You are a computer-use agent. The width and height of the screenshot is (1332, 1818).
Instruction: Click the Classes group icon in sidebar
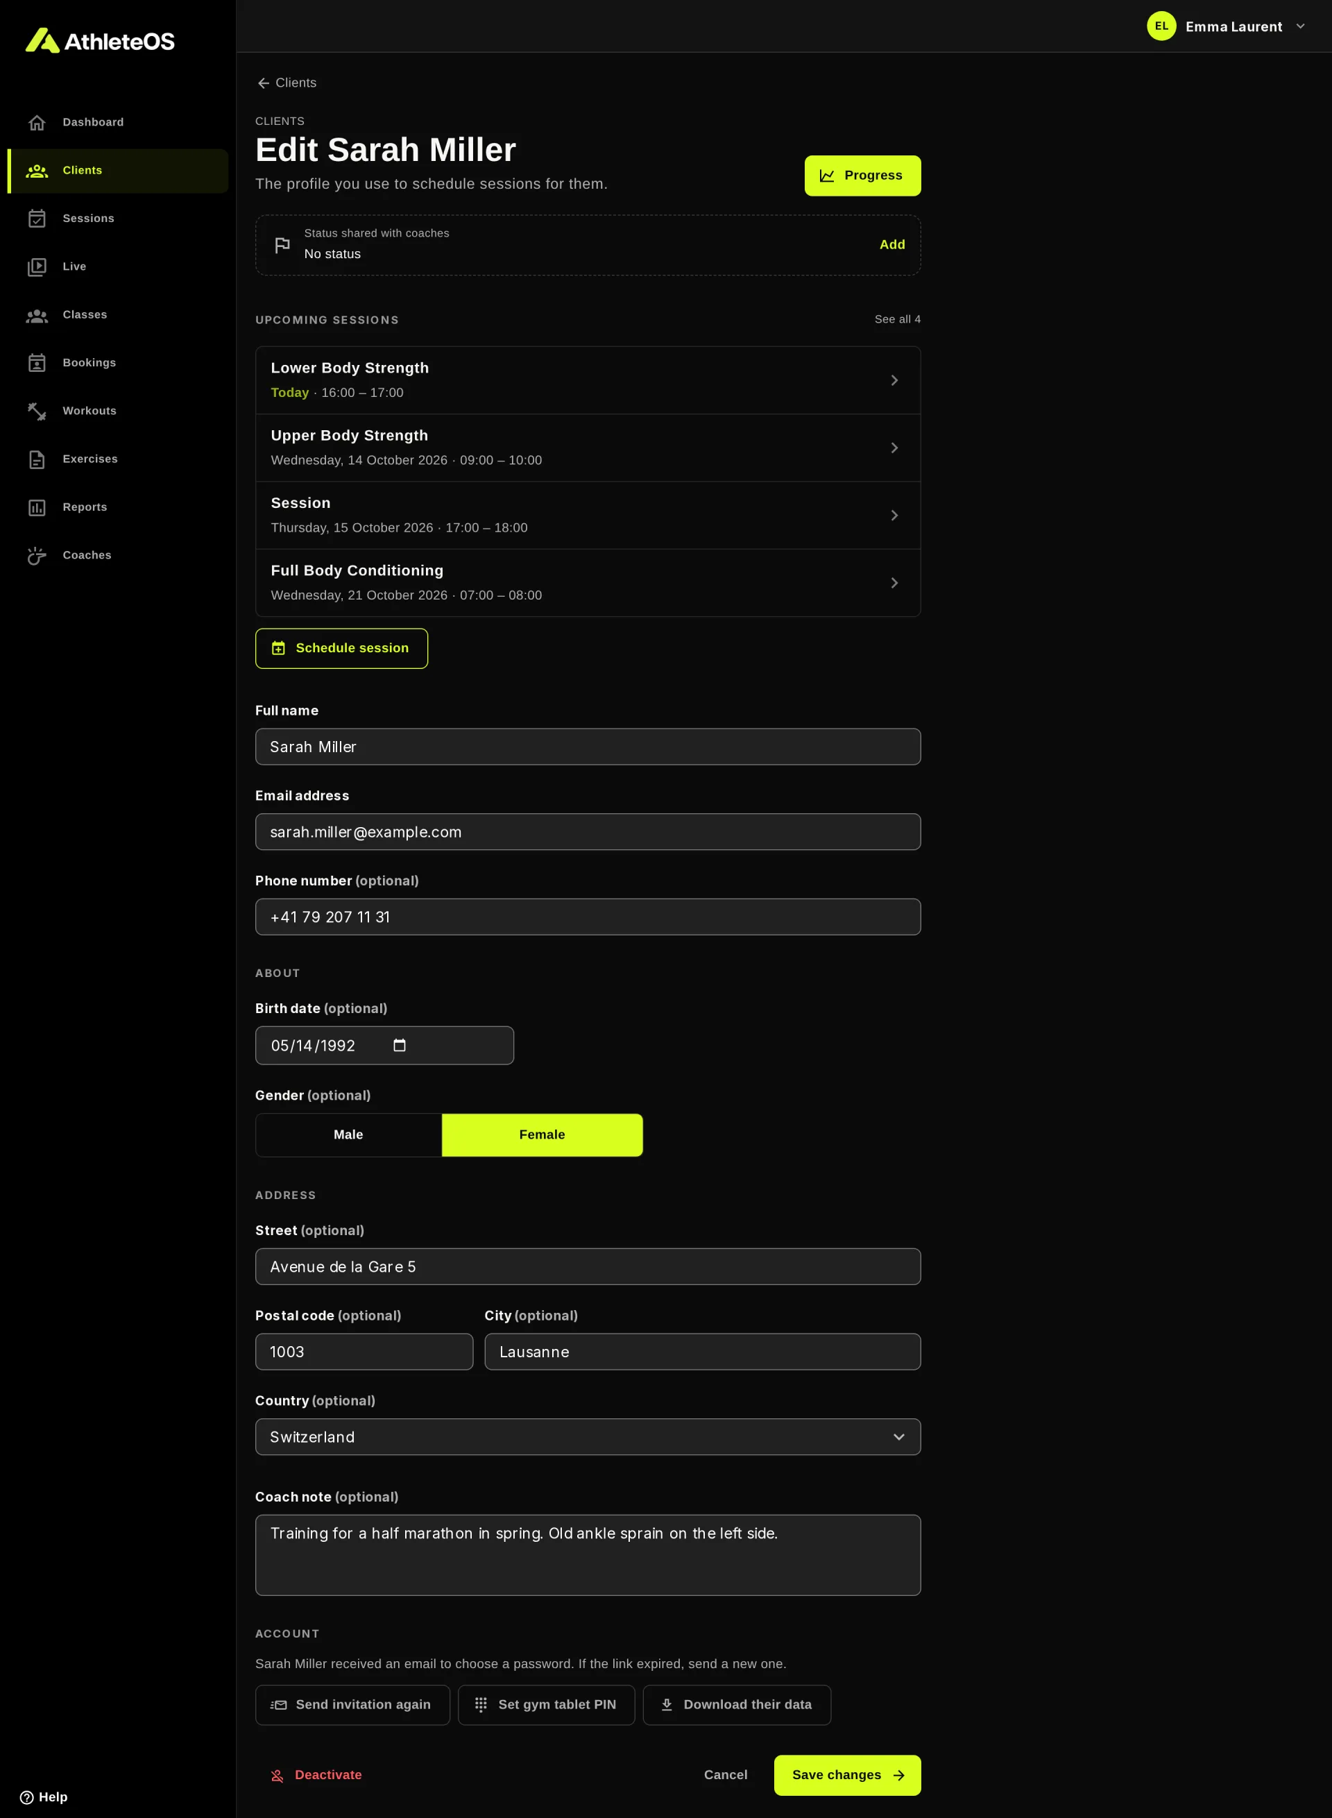click(x=37, y=315)
